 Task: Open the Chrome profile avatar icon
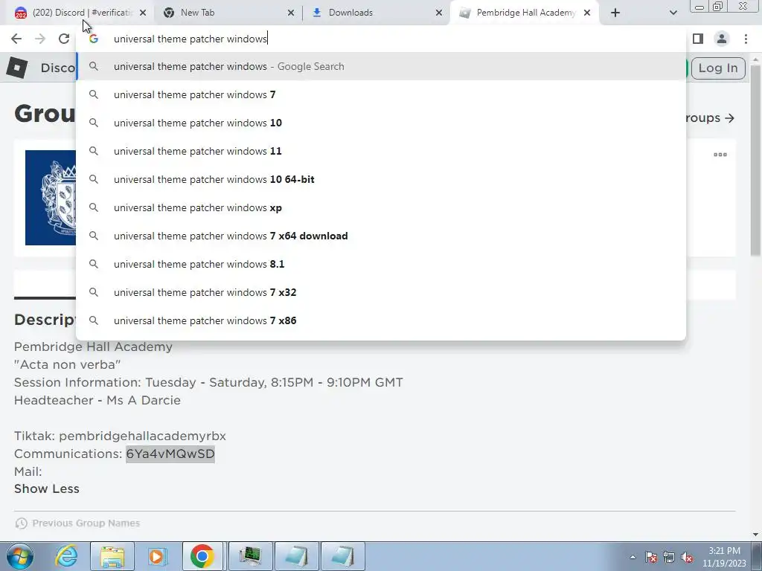[722, 39]
